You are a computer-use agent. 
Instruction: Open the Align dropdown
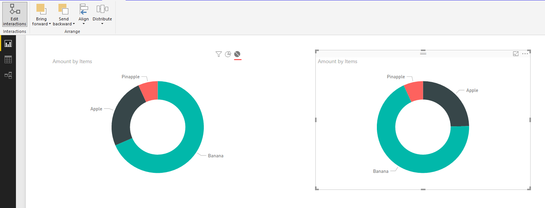[x=83, y=15]
